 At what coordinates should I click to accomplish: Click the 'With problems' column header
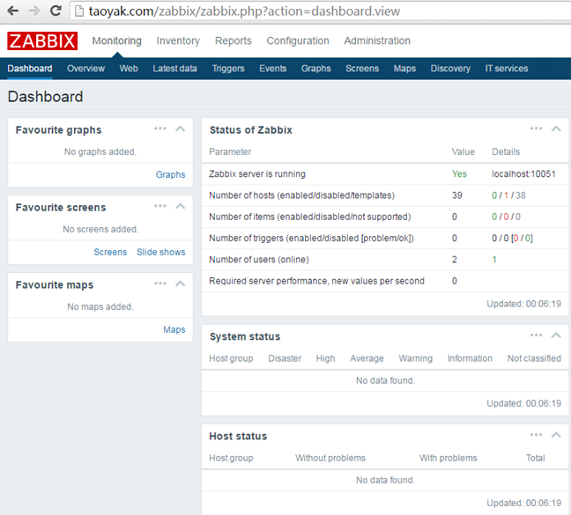pos(448,459)
